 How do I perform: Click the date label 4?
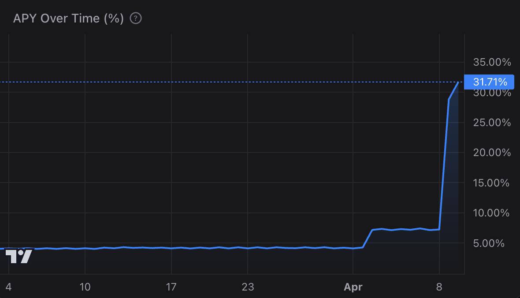(x=9, y=287)
